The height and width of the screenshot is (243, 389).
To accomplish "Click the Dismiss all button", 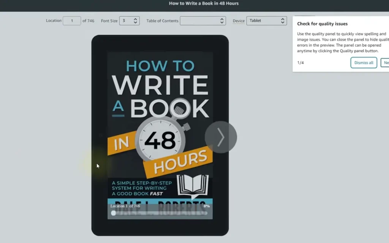I will click(x=364, y=63).
